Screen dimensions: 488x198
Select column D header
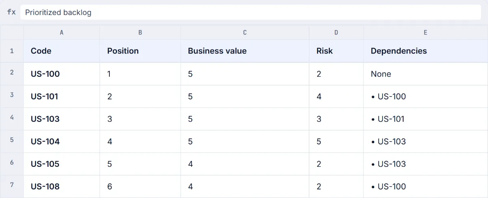pyautogui.click(x=336, y=32)
